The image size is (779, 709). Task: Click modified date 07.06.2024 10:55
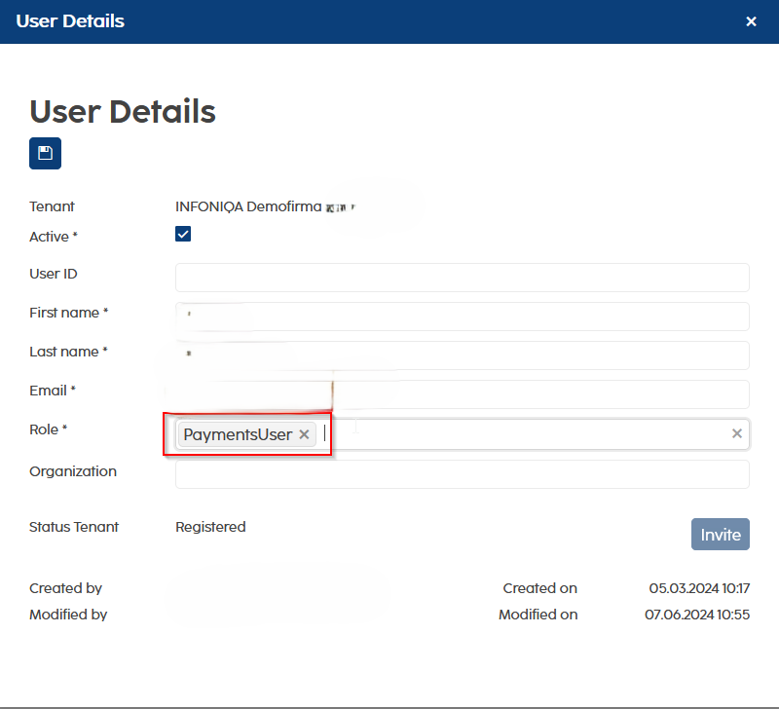click(697, 615)
